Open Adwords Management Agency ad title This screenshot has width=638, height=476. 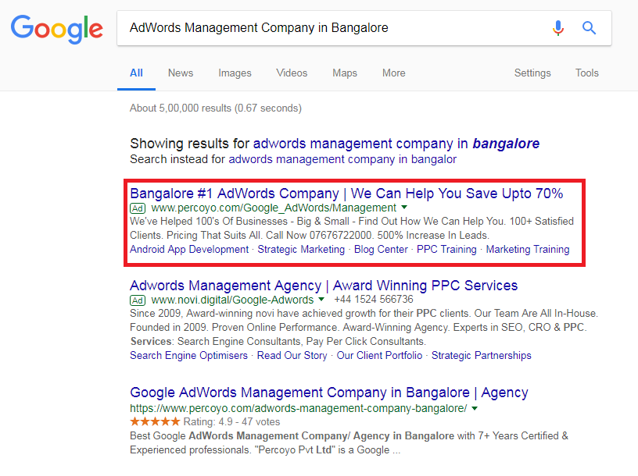(324, 286)
